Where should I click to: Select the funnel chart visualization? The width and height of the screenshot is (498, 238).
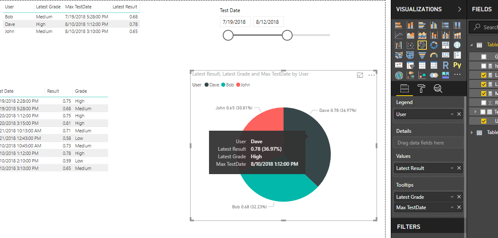[422, 56]
